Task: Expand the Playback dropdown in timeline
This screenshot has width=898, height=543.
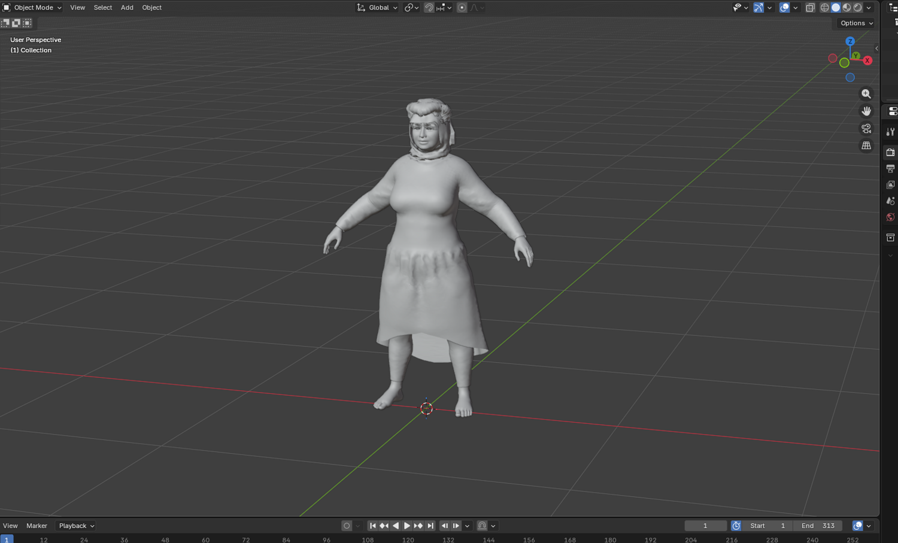Action: [77, 526]
